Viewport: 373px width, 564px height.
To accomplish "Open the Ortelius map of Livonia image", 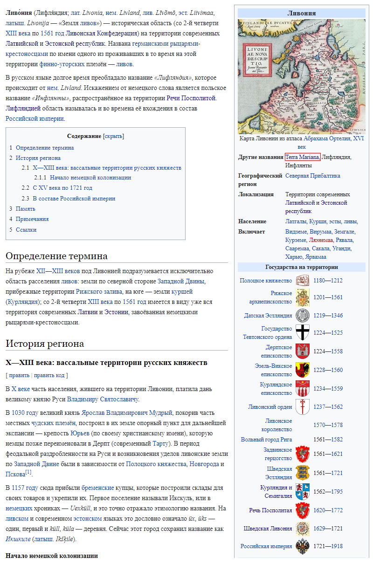I will point(302,76).
